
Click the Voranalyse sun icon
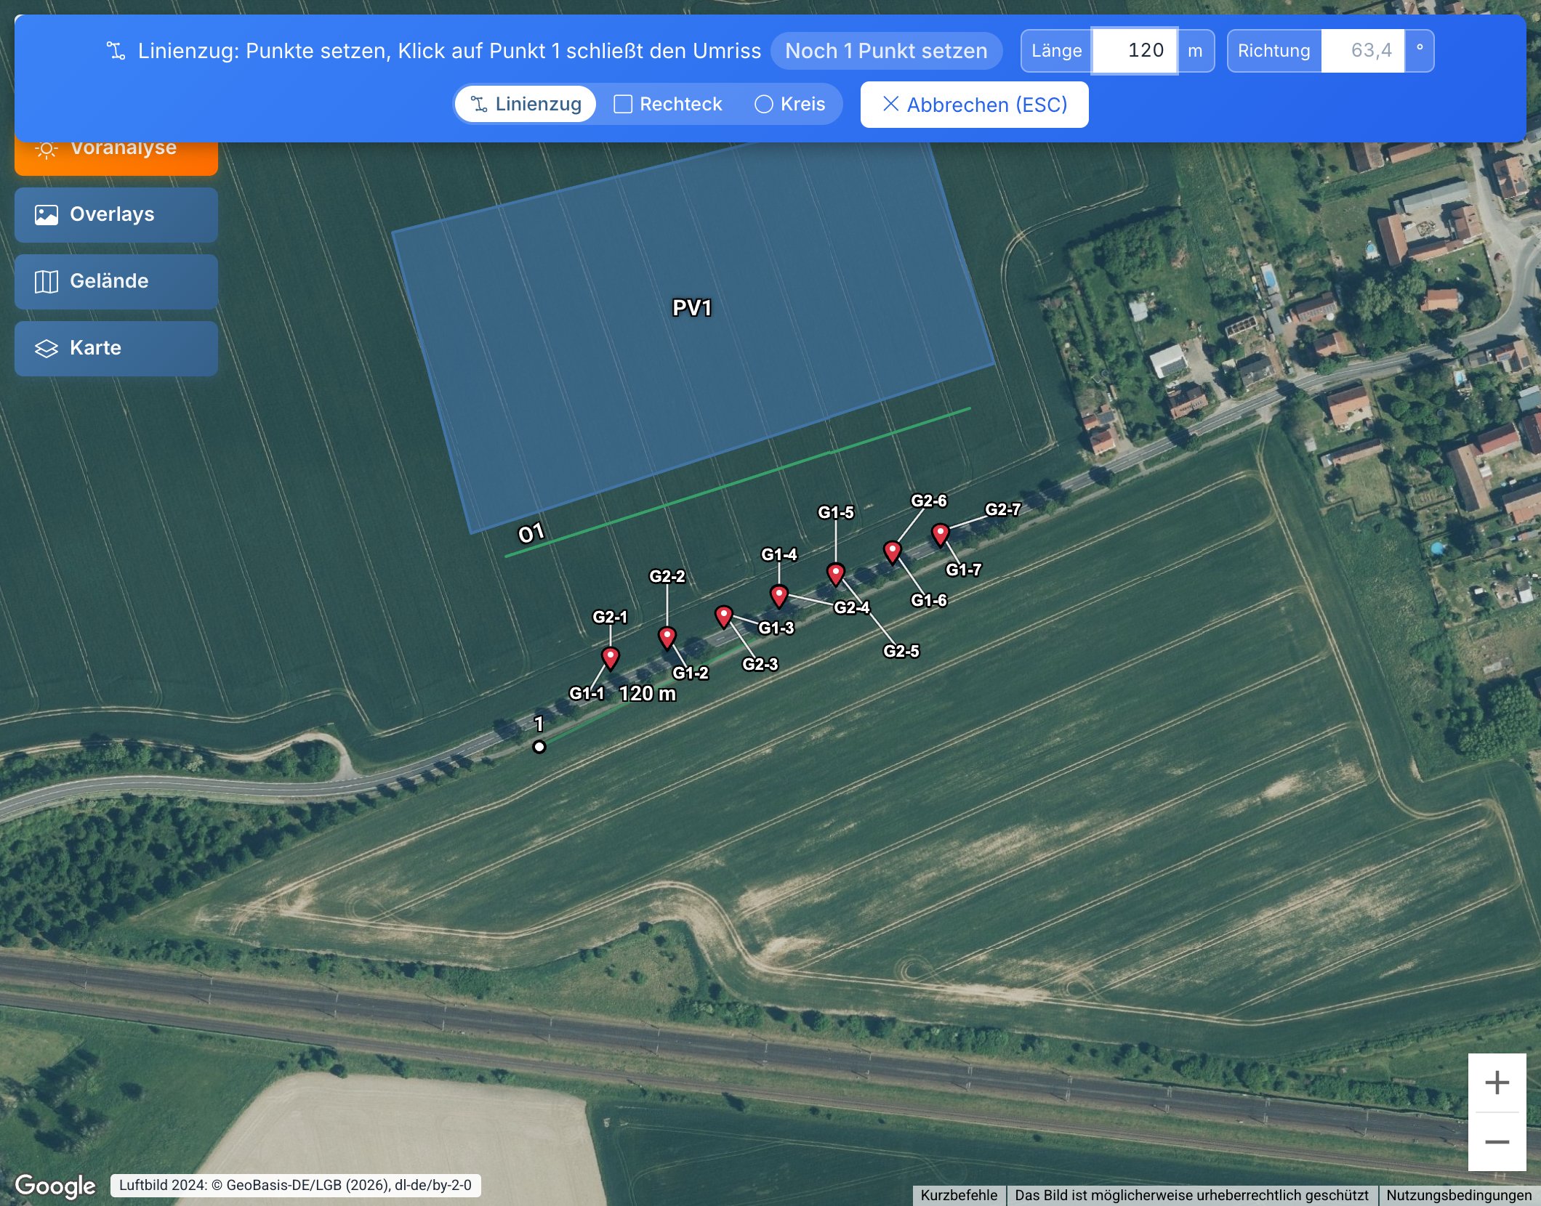[47, 150]
